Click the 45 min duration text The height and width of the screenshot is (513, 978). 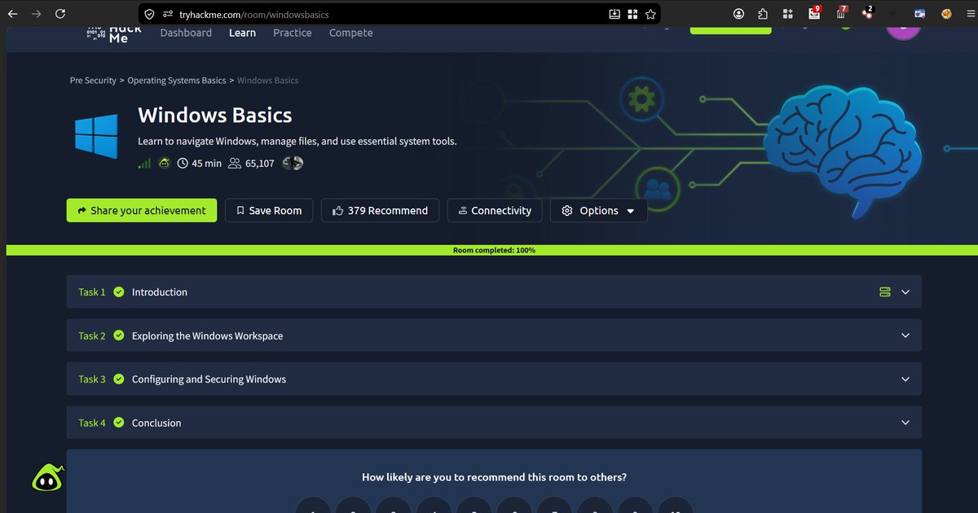coord(206,164)
